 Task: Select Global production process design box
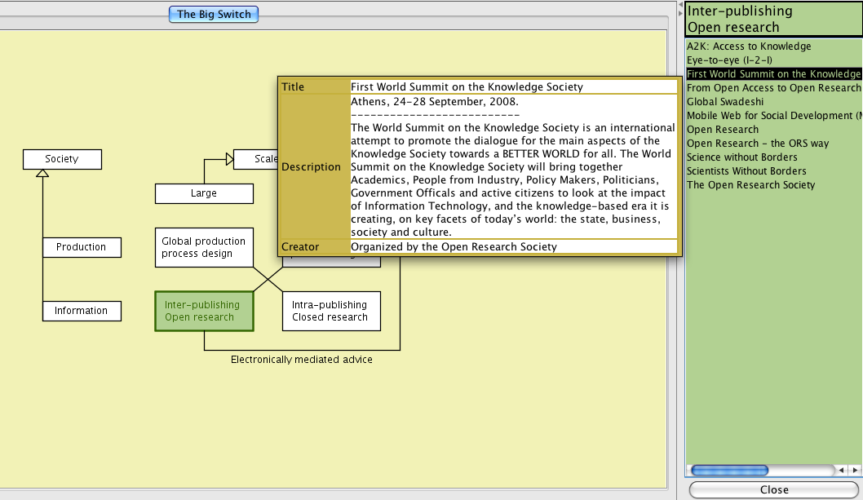coord(204,247)
